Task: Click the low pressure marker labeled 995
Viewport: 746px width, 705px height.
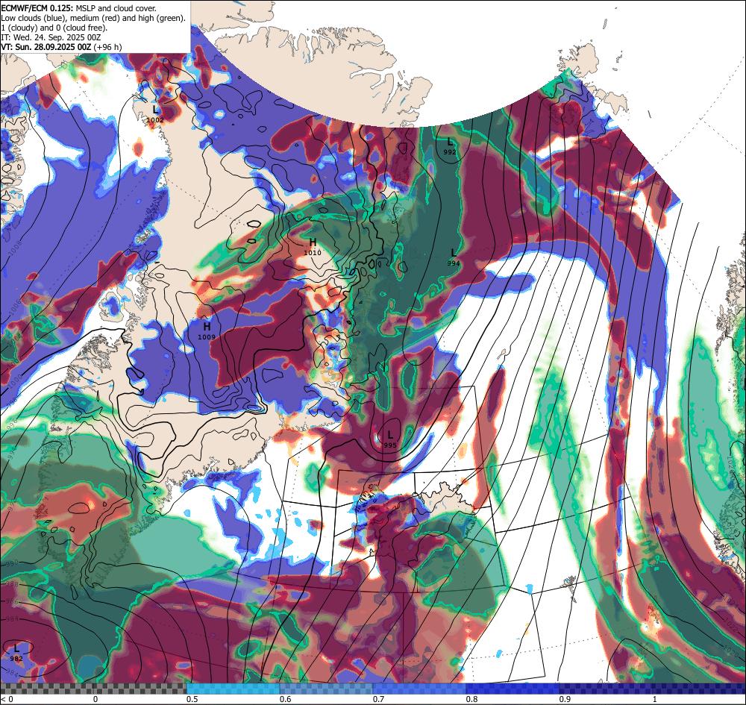Action: (390, 439)
